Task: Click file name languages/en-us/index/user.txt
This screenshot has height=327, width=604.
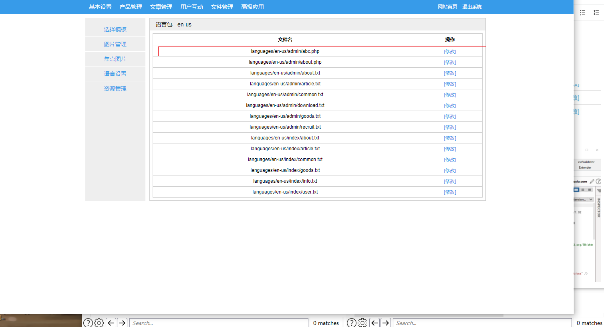Action: (285, 192)
